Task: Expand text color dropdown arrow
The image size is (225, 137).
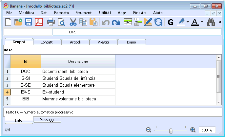Action: (202, 22)
